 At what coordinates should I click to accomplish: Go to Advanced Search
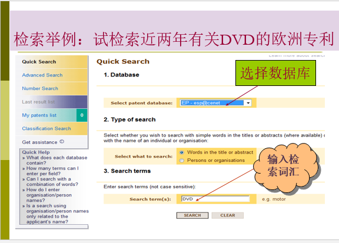click(42, 75)
